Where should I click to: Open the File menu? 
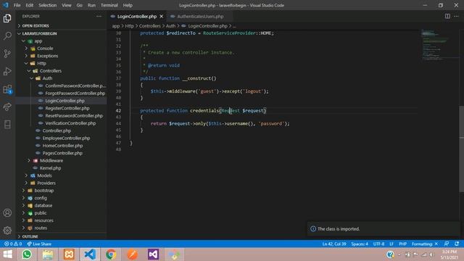(x=17, y=5)
